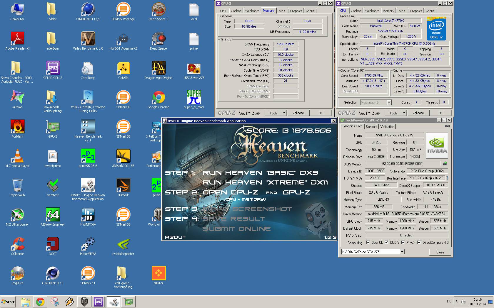Viewport: 494px width, 308px height.
Task: Switch to SPD tab in memory CPU-Z window
Action: (282, 11)
